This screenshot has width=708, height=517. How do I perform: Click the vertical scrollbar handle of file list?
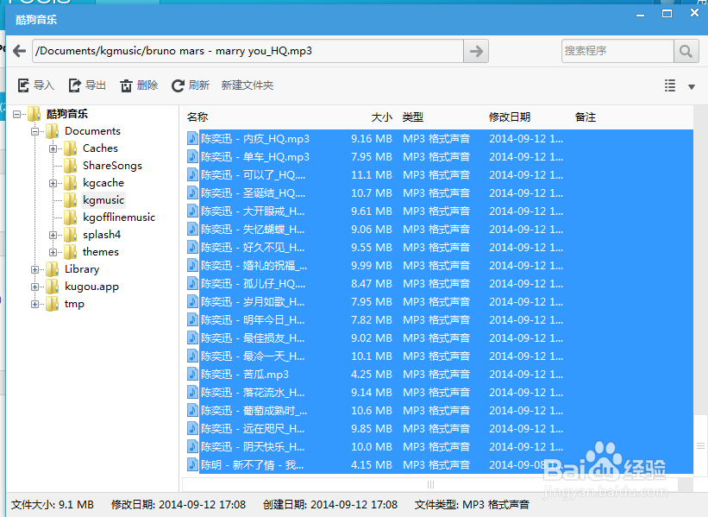[x=700, y=445]
